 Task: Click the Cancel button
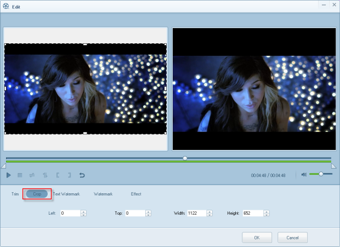coord(292,238)
